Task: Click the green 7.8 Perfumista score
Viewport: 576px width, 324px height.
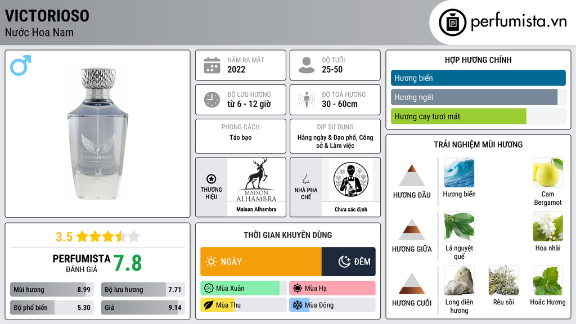Action: pos(128,263)
